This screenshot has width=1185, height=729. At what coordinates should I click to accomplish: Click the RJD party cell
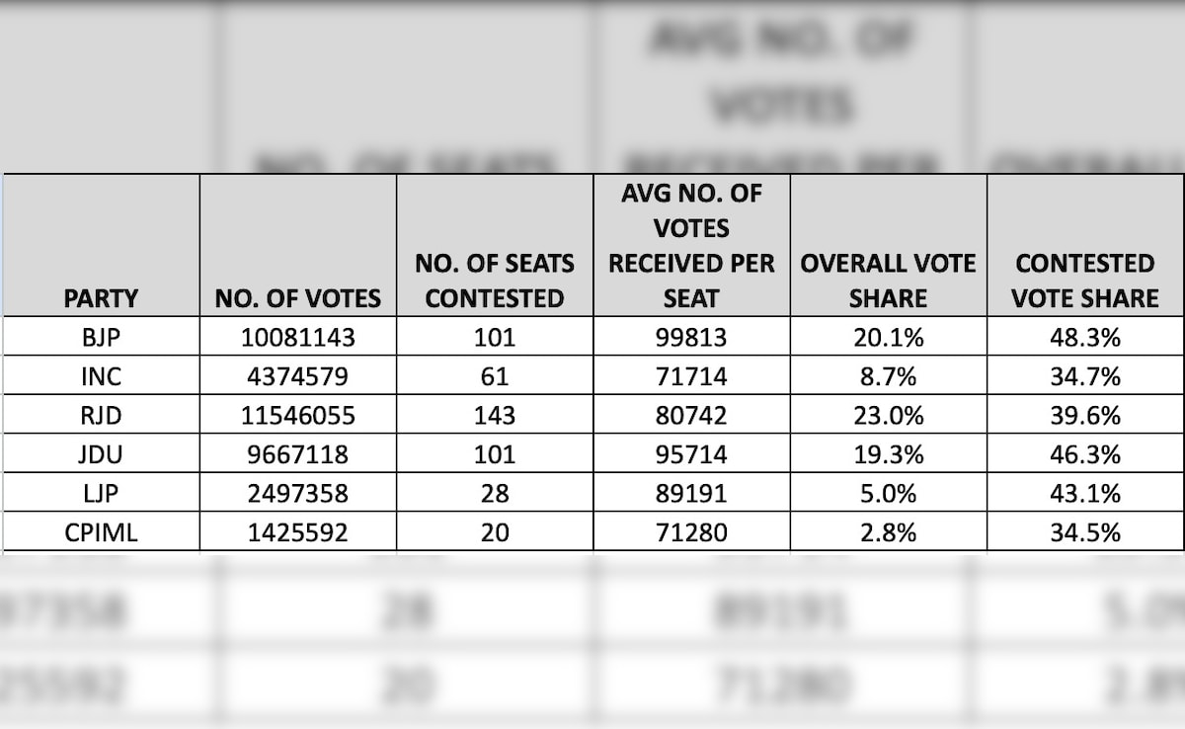click(101, 415)
